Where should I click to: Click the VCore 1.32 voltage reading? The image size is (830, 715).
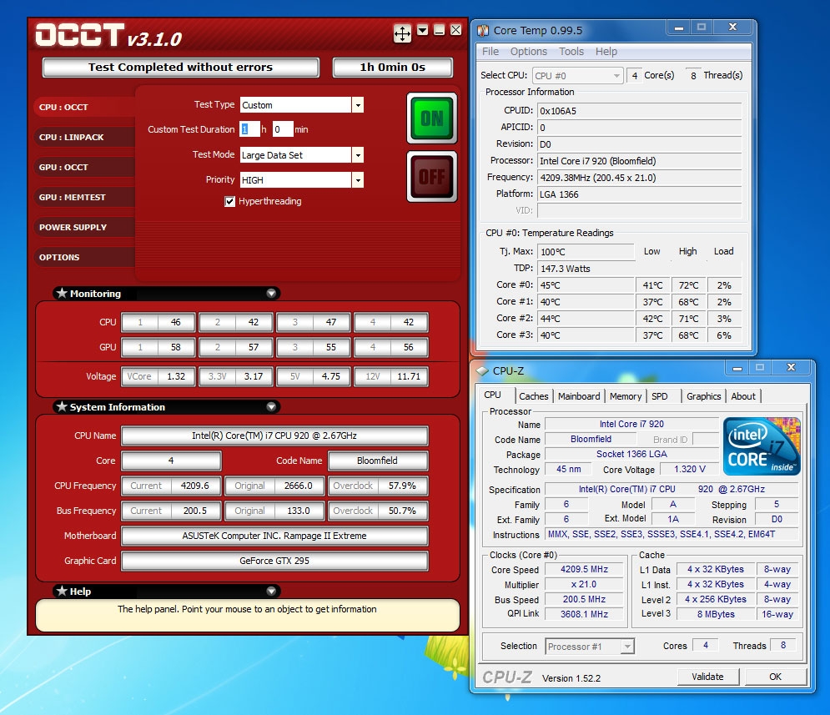158,376
